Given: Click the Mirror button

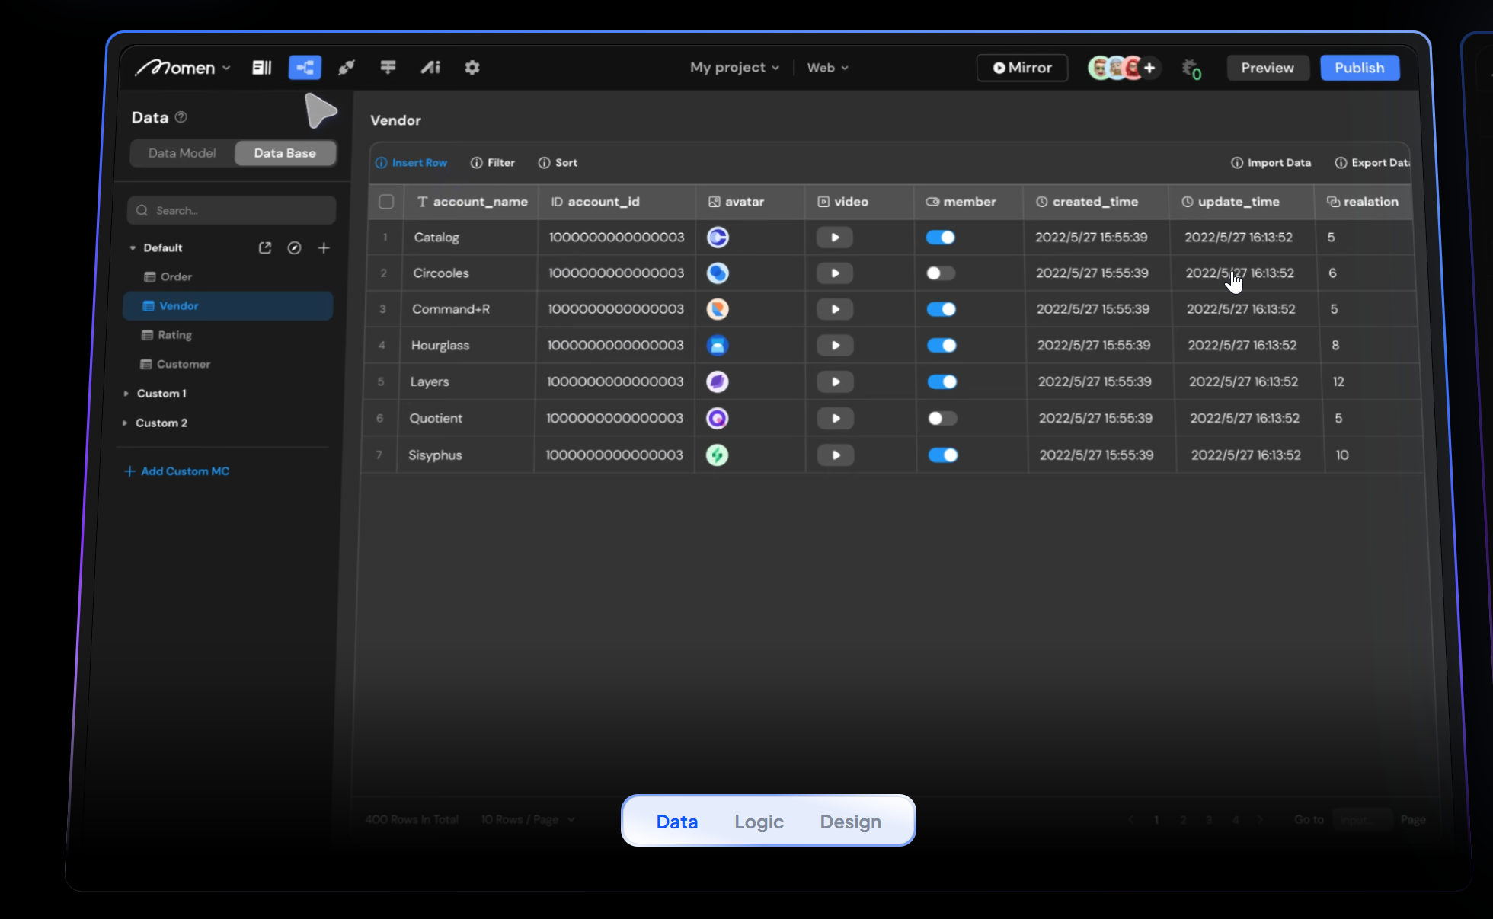Looking at the screenshot, I should click(x=1022, y=68).
